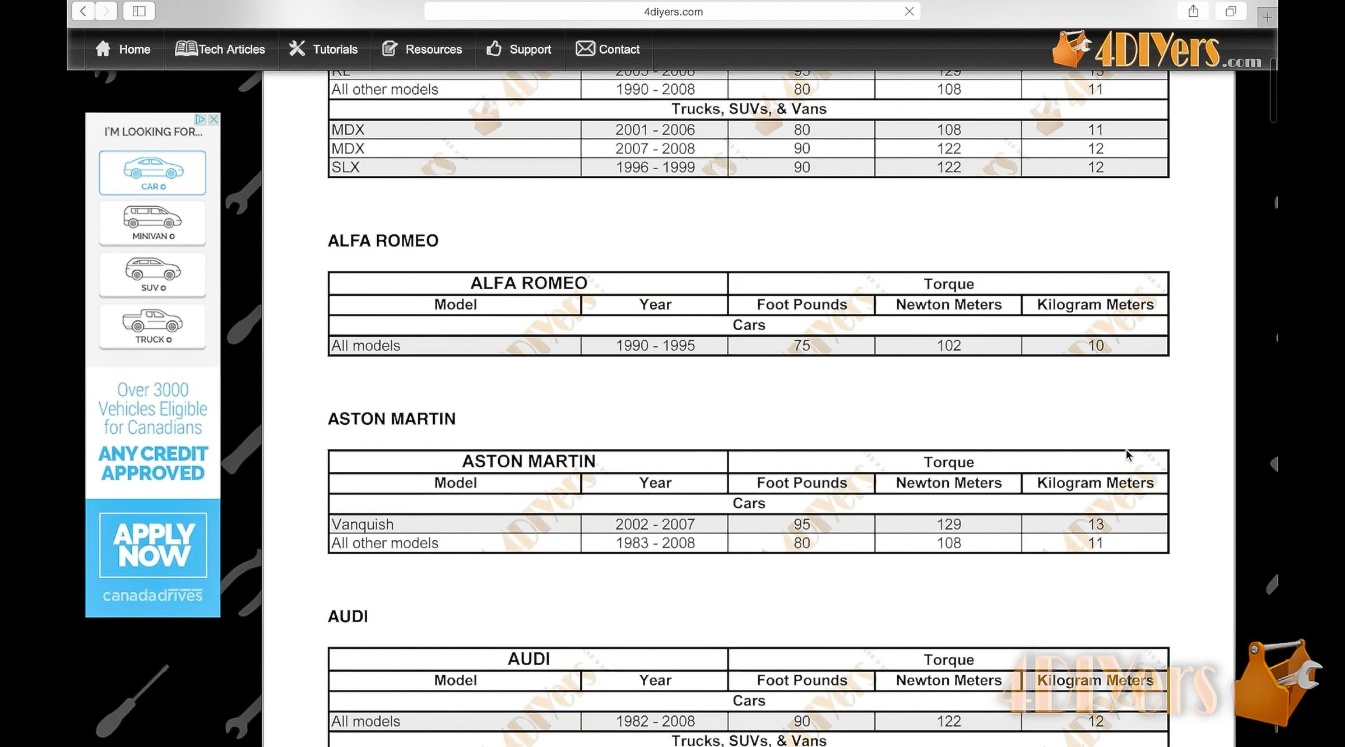Image resolution: width=1345 pixels, height=747 pixels.
Task: Click the Share icon in toolbar
Action: (x=1193, y=11)
